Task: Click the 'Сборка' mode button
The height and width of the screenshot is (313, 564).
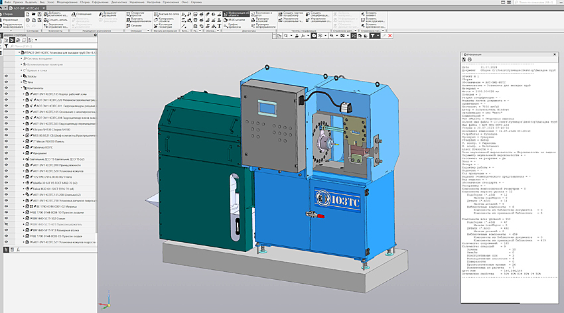Action: (14, 13)
